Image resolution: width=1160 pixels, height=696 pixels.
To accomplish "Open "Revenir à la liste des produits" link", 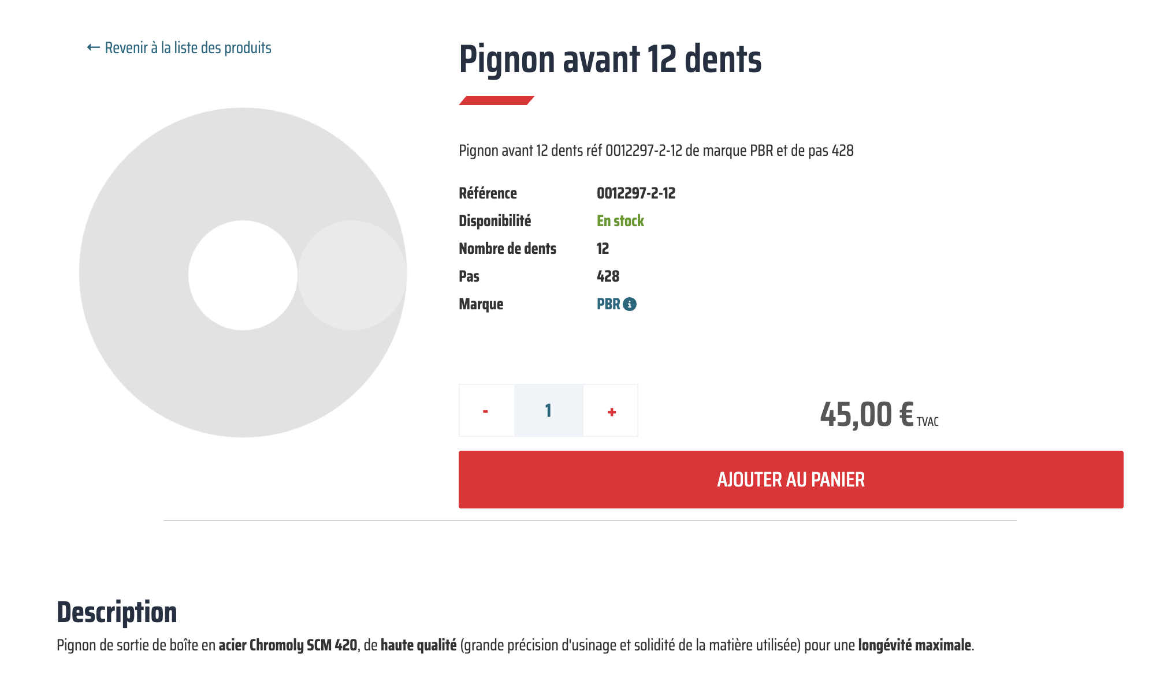I will (x=188, y=48).
